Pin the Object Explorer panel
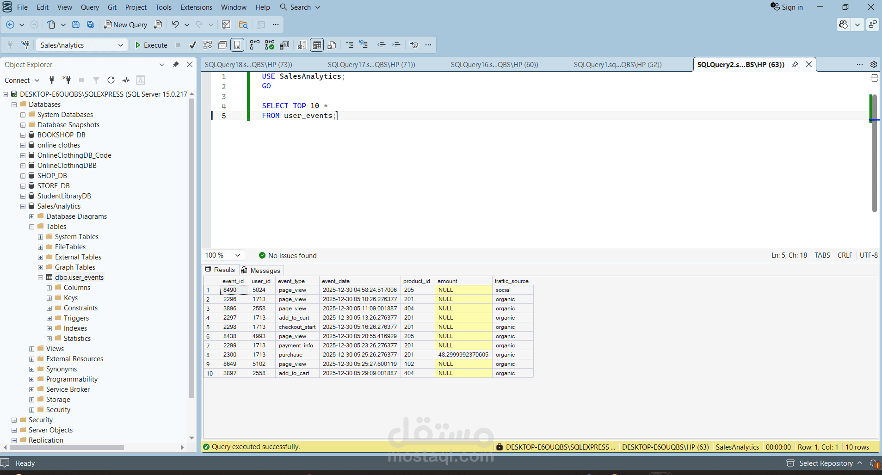 (176, 64)
